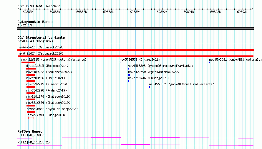Open the DGV Structural Variants track title
Viewport: 262px width, 149px height.
(x=41, y=38)
